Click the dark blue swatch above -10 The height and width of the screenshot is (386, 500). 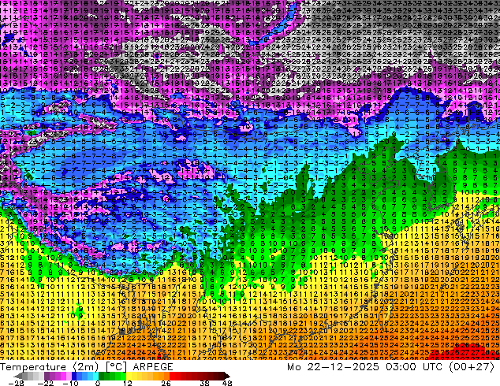74,376
